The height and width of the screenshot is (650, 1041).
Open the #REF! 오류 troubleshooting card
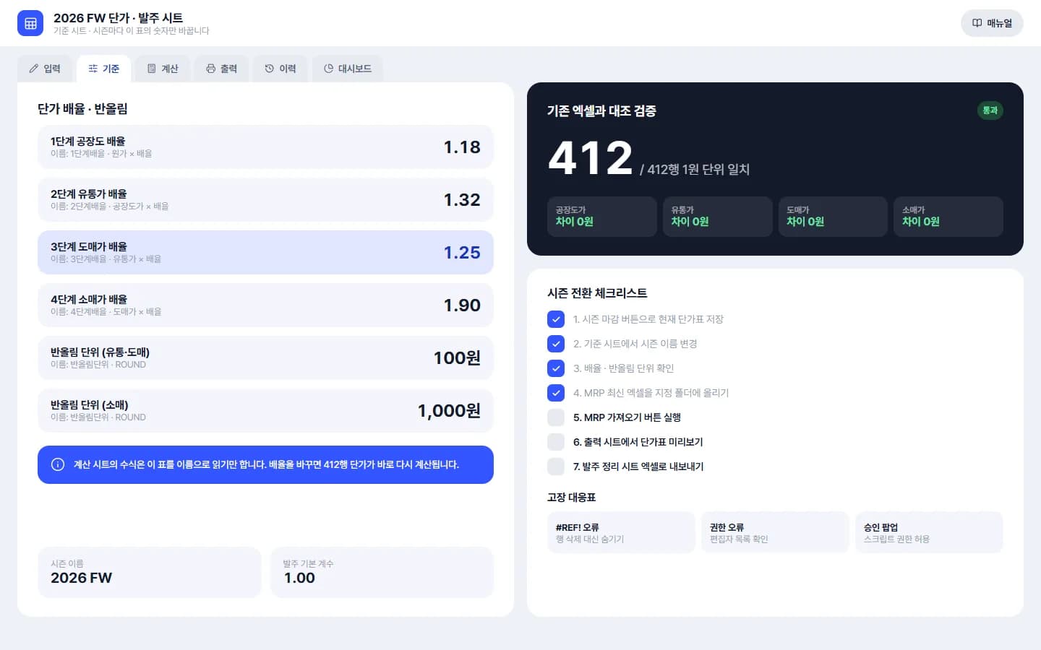[621, 532]
